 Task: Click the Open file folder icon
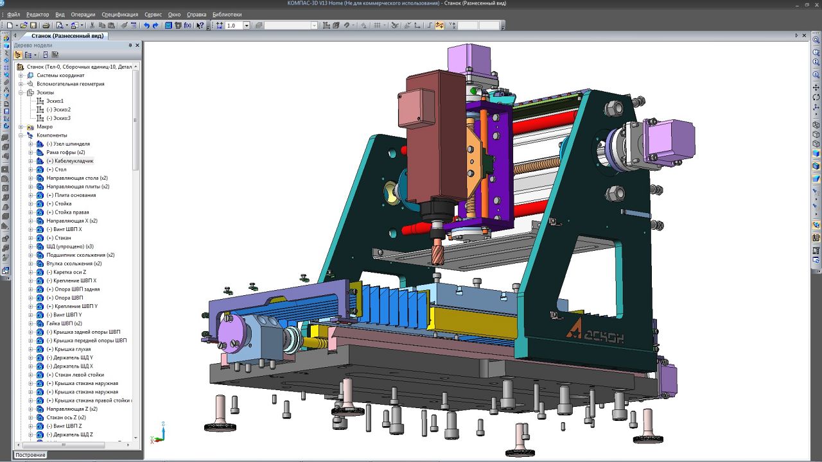point(24,26)
